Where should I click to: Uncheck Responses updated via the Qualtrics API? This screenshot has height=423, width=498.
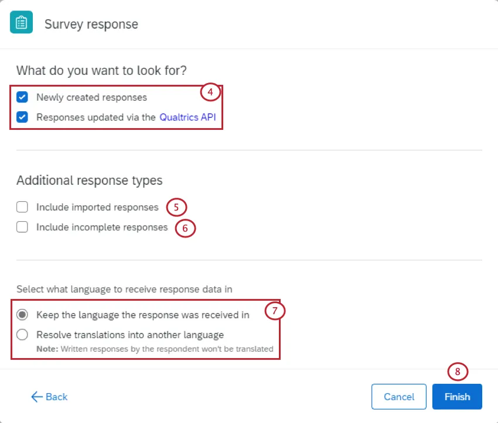click(x=22, y=117)
